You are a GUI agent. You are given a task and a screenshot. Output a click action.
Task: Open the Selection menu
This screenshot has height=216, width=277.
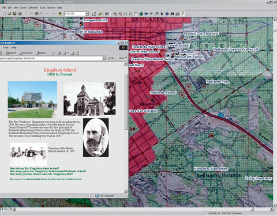(33, 7)
